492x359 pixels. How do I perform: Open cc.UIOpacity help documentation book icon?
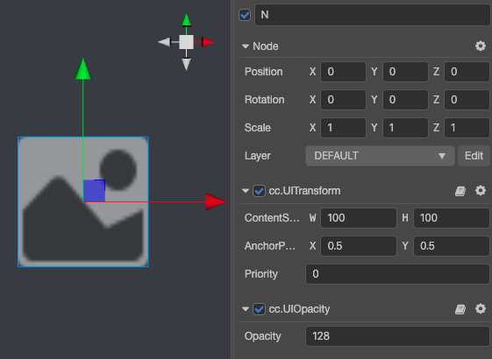[460, 309]
